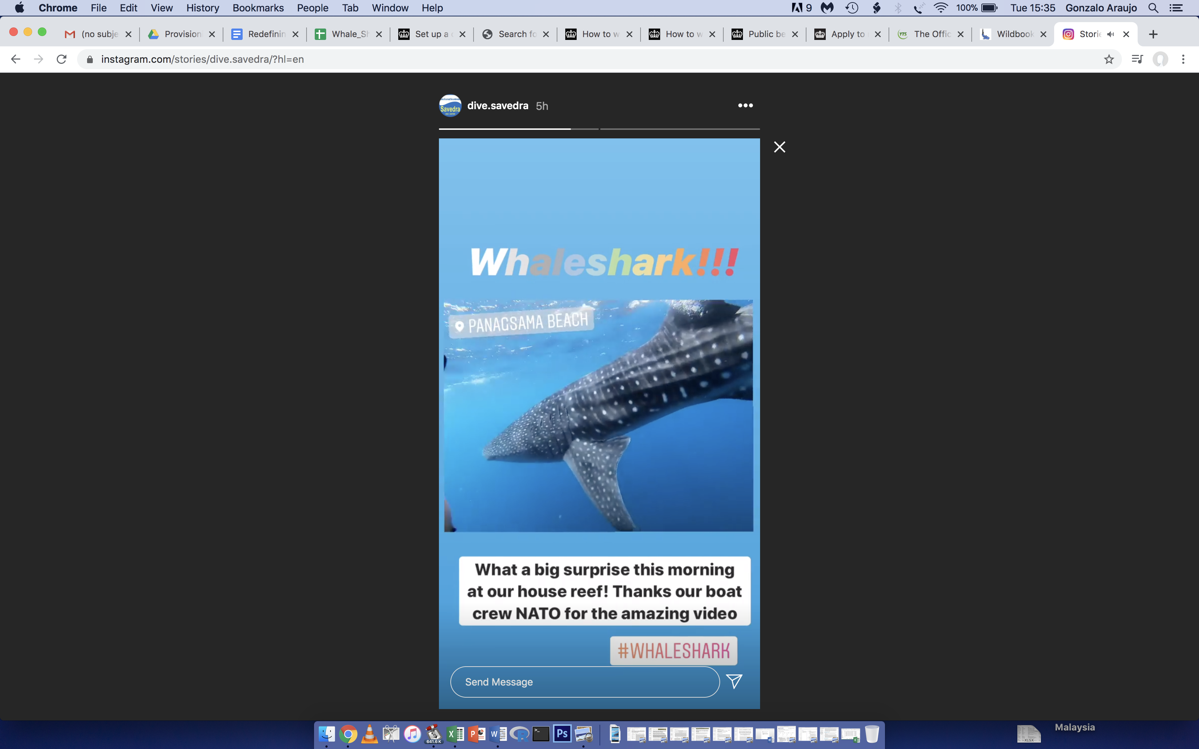Tap the #WHALESHARK hashtag sticker
This screenshot has height=749, width=1199.
[x=673, y=651]
